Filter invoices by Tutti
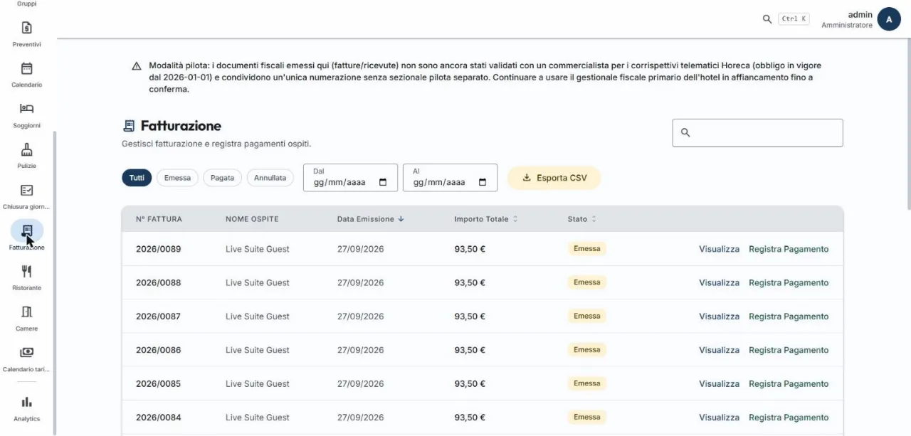This screenshot has width=911, height=436. (137, 178)
